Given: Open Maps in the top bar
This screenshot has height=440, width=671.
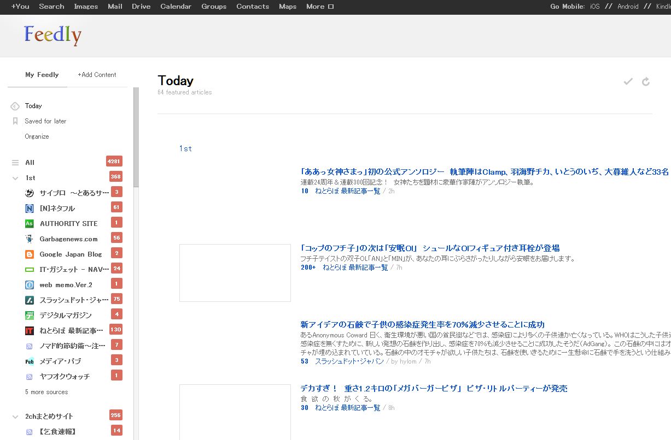Looking at the screenshot, I should [x=288, y=7].
